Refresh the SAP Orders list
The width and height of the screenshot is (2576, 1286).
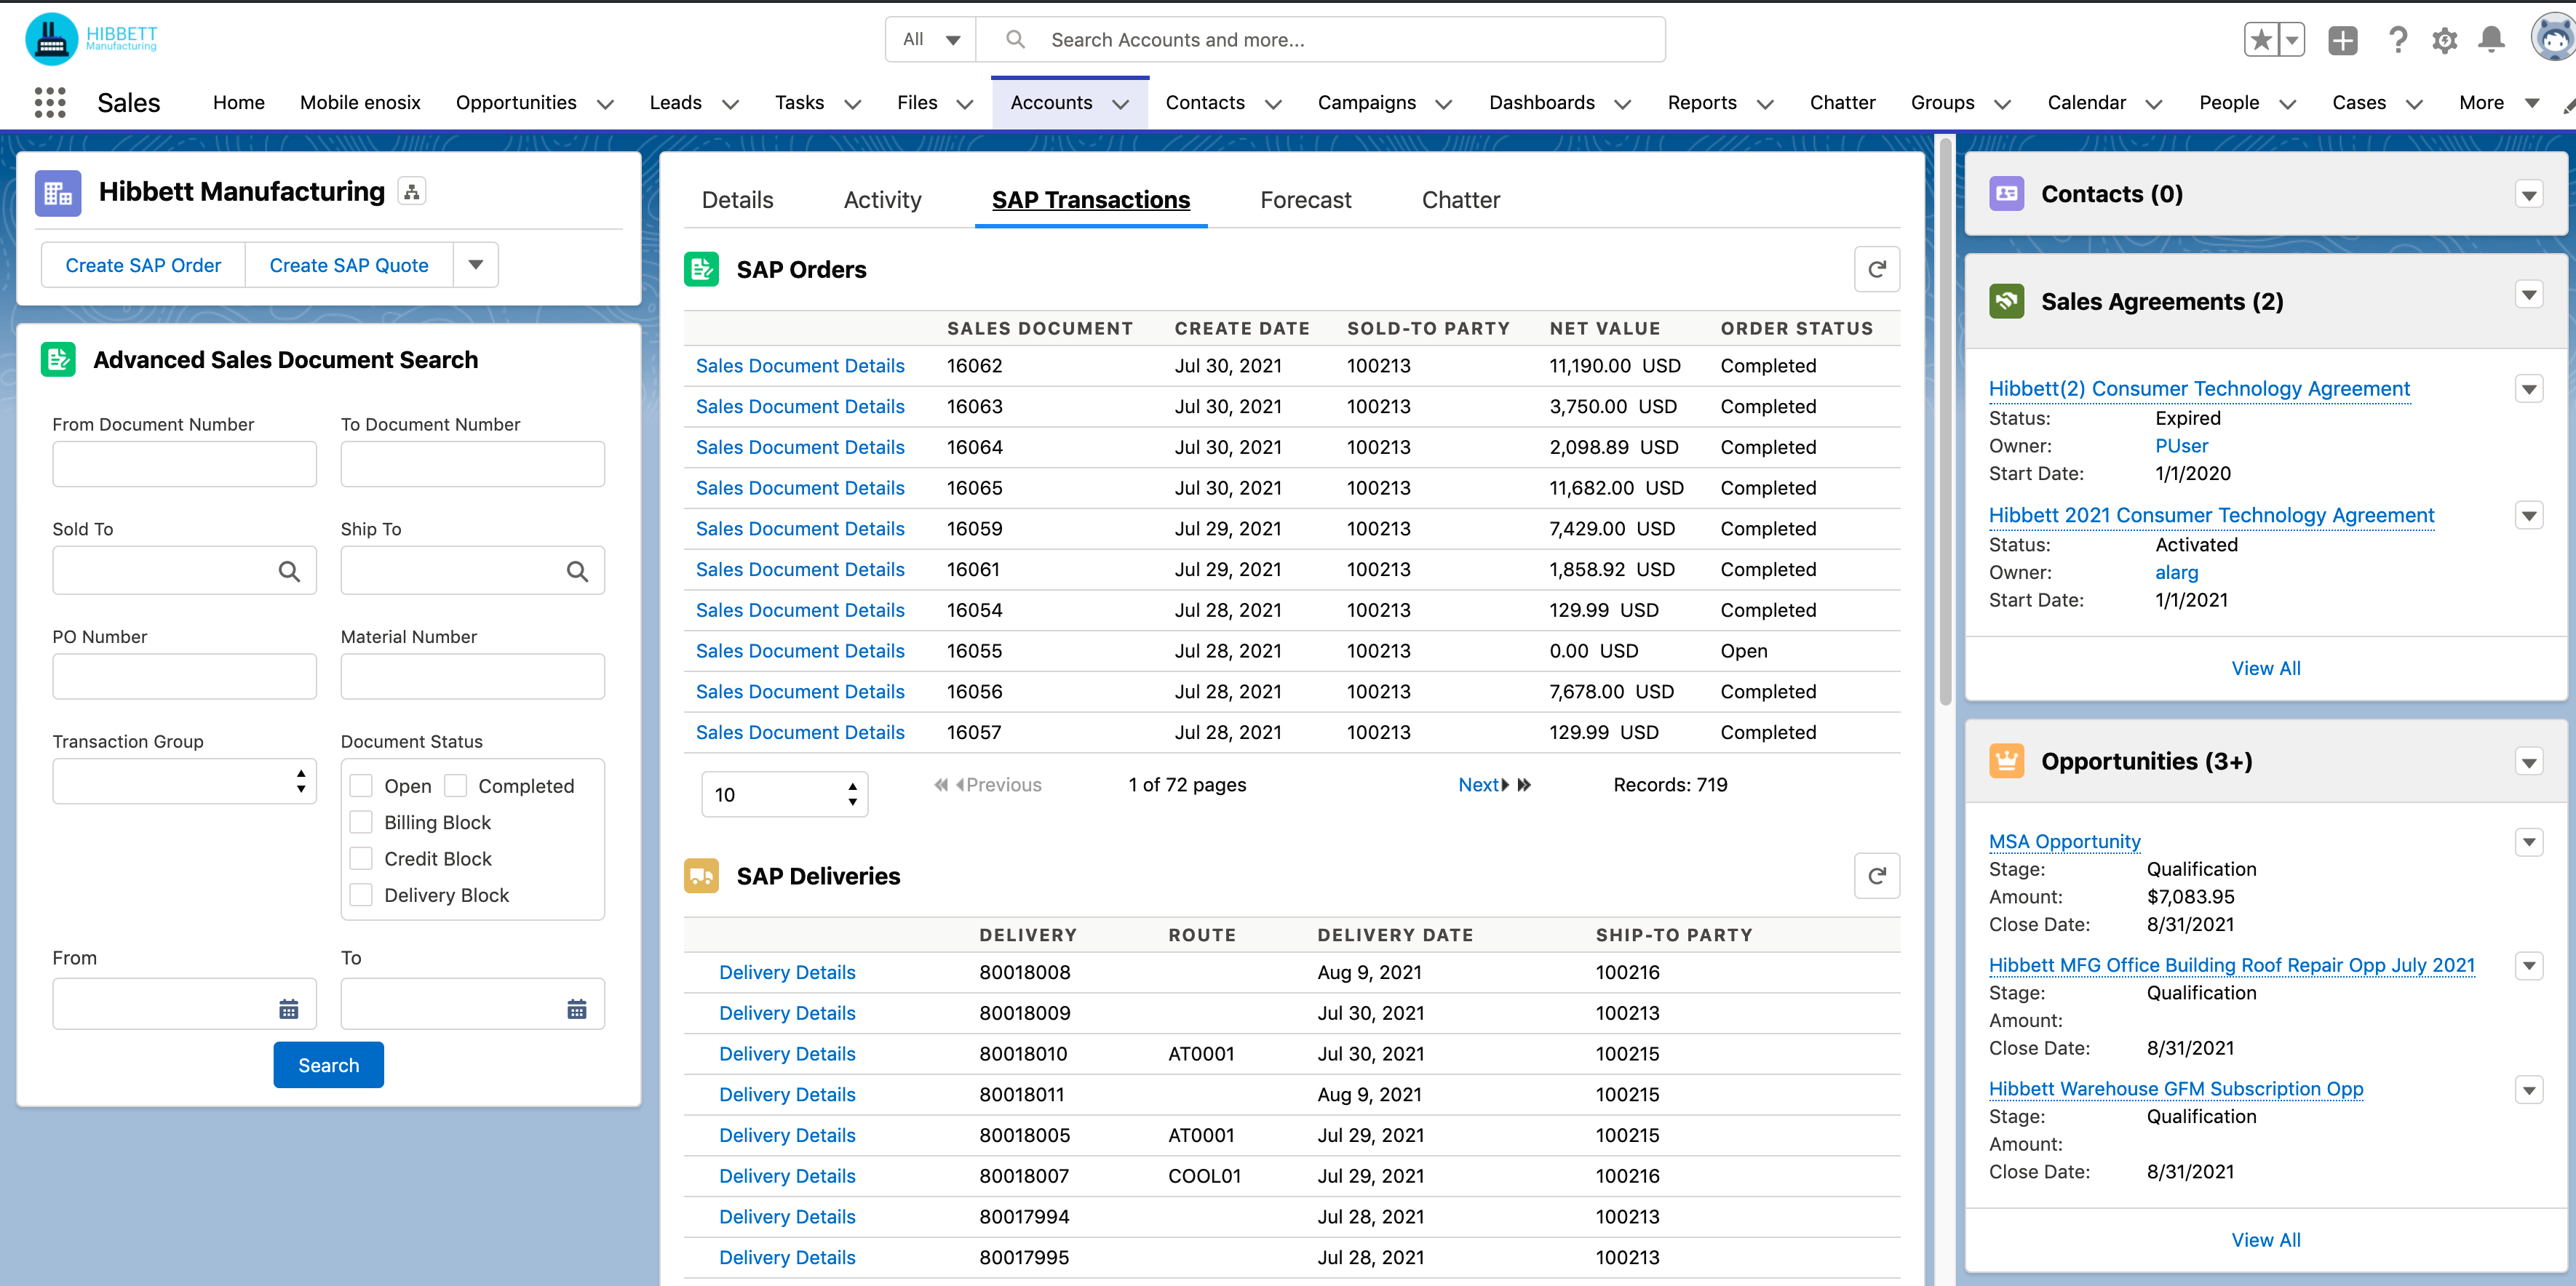(x=1877, y=269)
